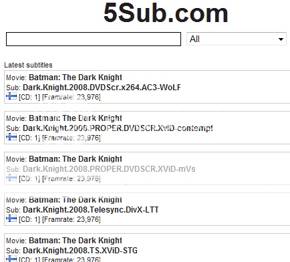Focus the subtitle search text box
Screen dimensions: 290x262
click(x=94, y=39)
